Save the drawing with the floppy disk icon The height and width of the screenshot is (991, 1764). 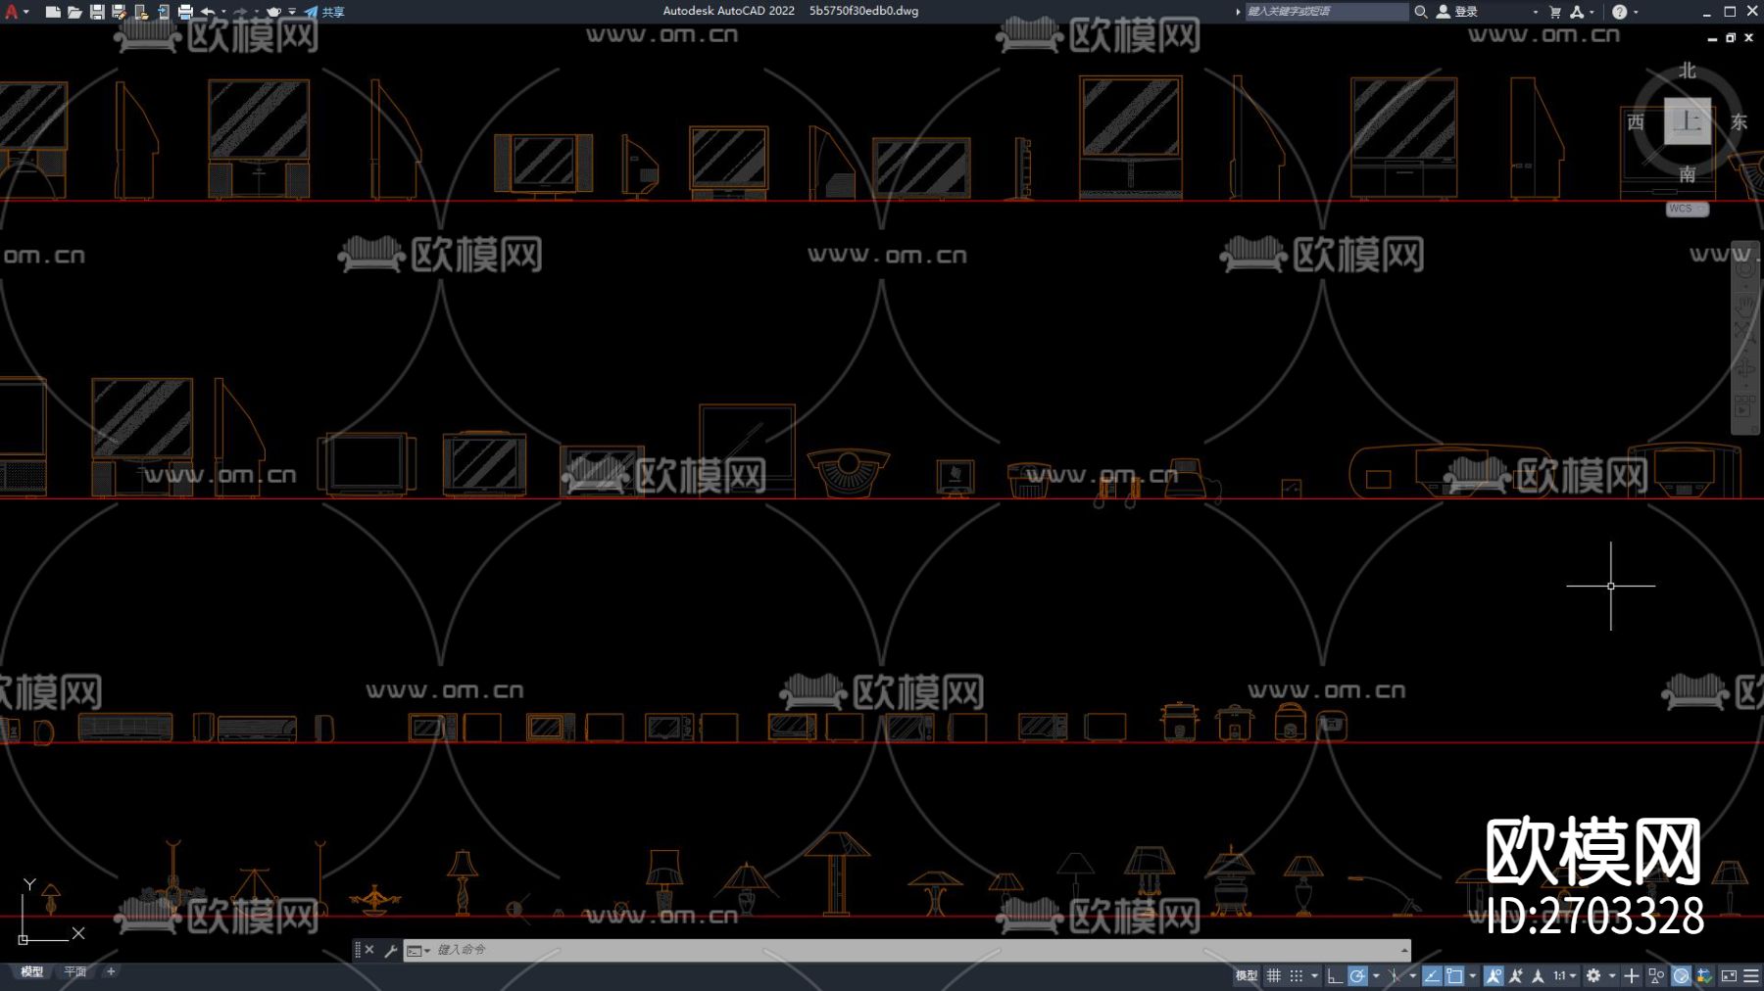97,12
